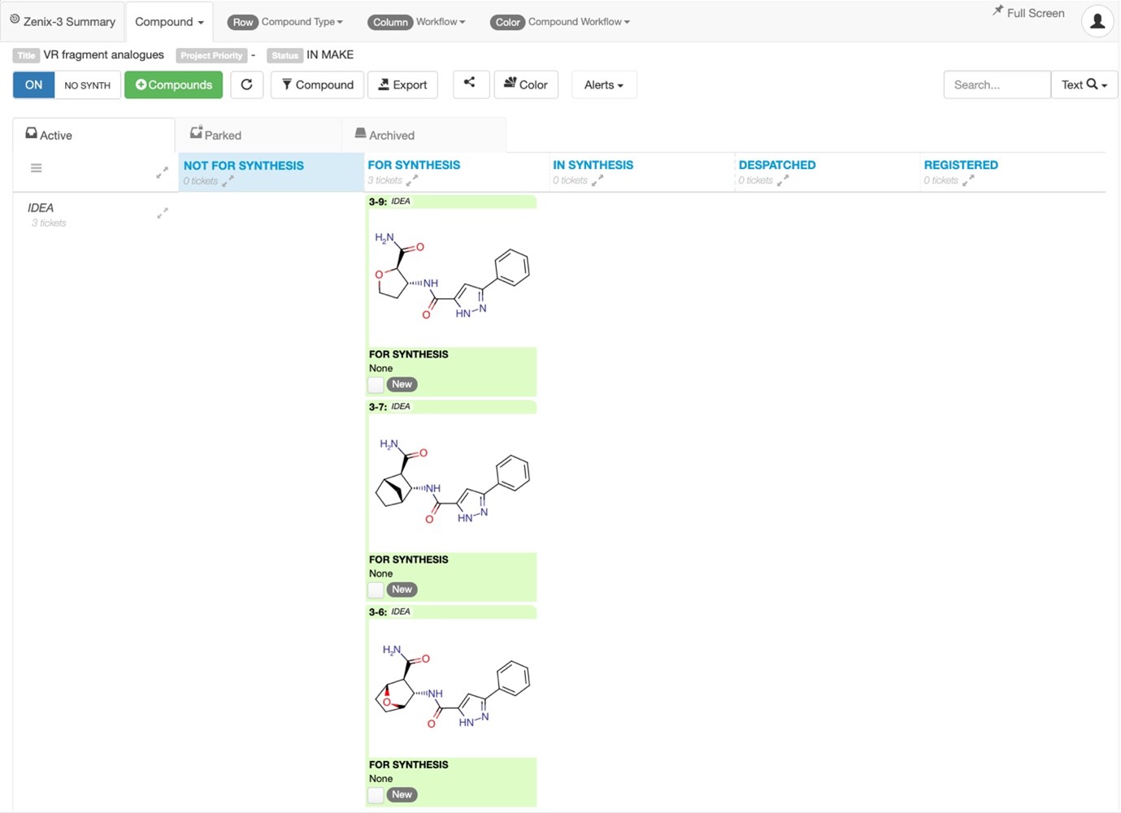Click the 3-9: ticket ID header

coord(378,201)
